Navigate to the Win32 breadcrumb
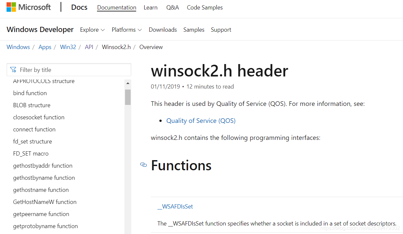The height and width of the screenshot is (234, 403). (68, 47)
